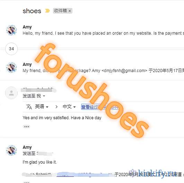Viewport: 184px width, 183px height.
Task: Click the translate icon in translation bar
Action: (29, 107)
